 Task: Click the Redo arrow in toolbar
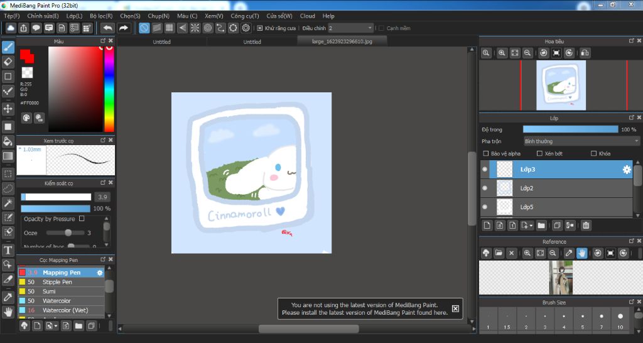[x=123, y=28]
